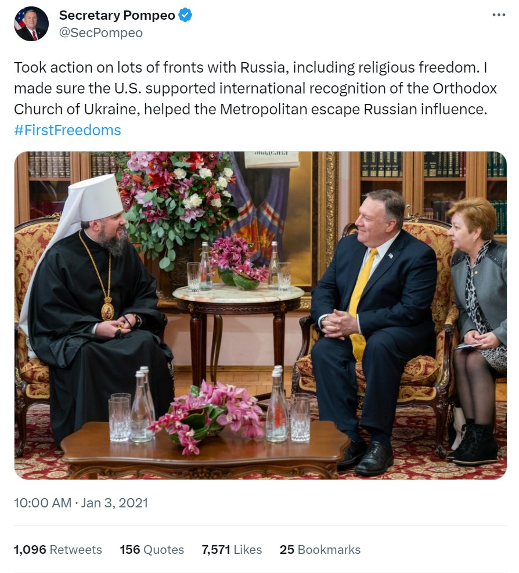View the 156 Quotes list
This screenshot has height=573, width=519.
(152, 549)
